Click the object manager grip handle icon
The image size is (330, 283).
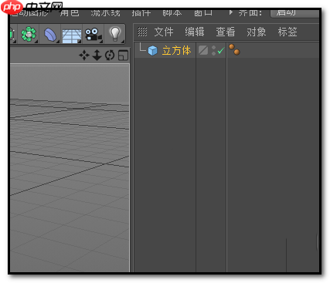142,32
